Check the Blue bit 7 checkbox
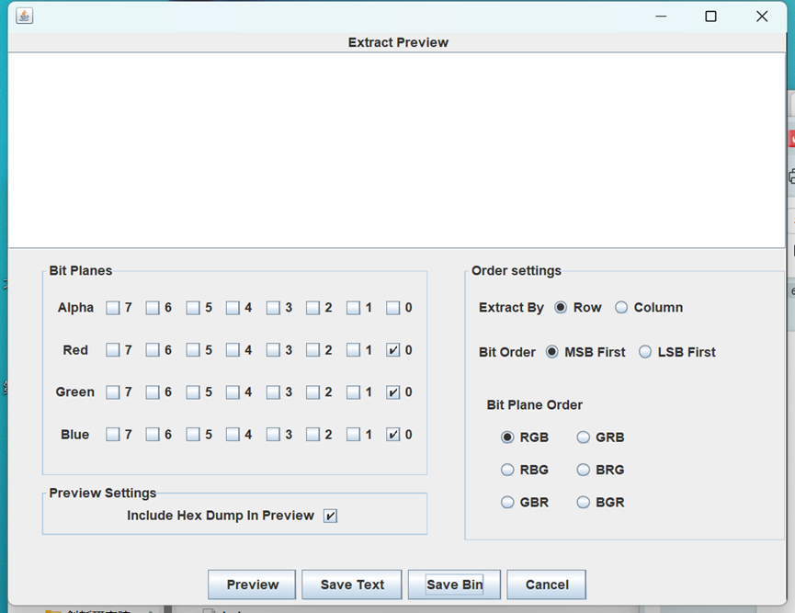Screen dimensions: 795x613 coord(112,435)
